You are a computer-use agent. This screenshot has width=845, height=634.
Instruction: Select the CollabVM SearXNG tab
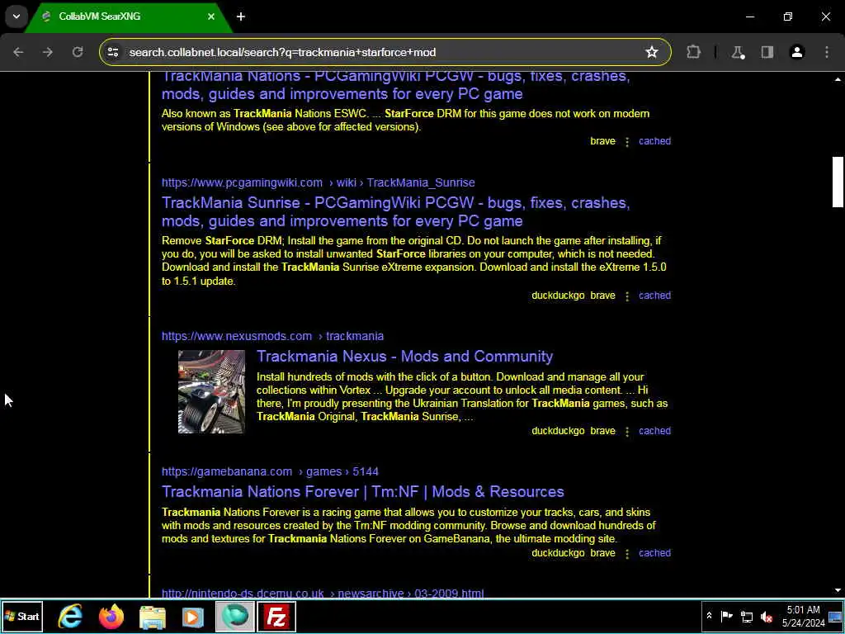(x=127, y=17)
